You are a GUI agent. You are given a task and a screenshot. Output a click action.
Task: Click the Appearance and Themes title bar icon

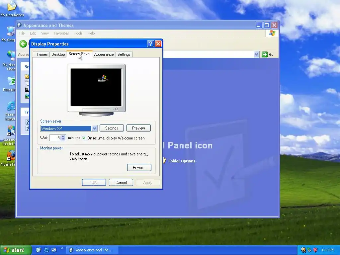click(x=19, y=25)
